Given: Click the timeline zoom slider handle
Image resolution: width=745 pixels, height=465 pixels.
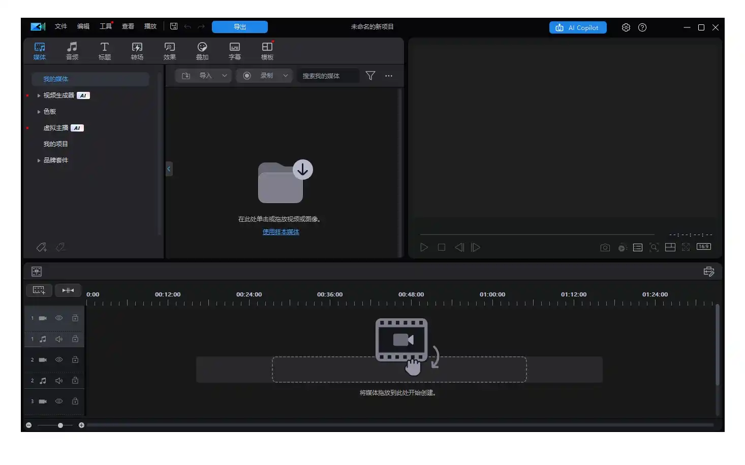Looking at the screenshot, I should click(x=60, y=425).
